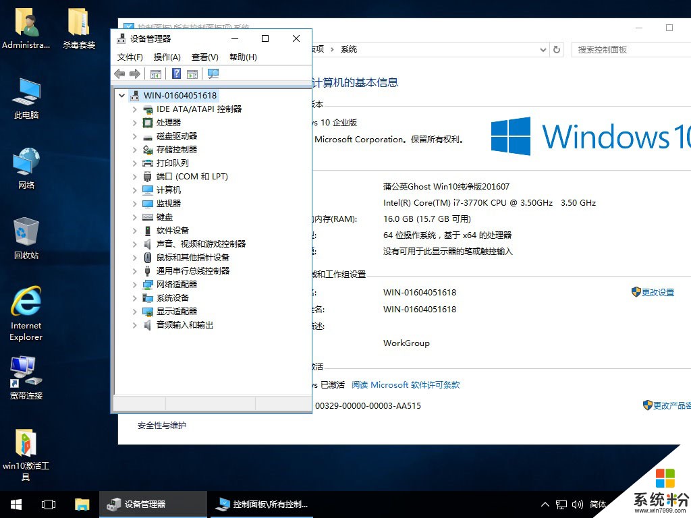This screenshot has width=691, height=518.
Task: Open the 操作(A) menu
Action: [167, 57]
